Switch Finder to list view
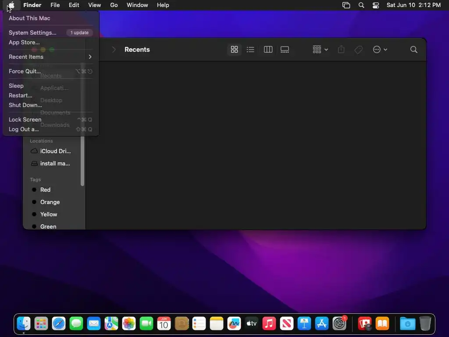449x337 pixels. pos(250,50)
